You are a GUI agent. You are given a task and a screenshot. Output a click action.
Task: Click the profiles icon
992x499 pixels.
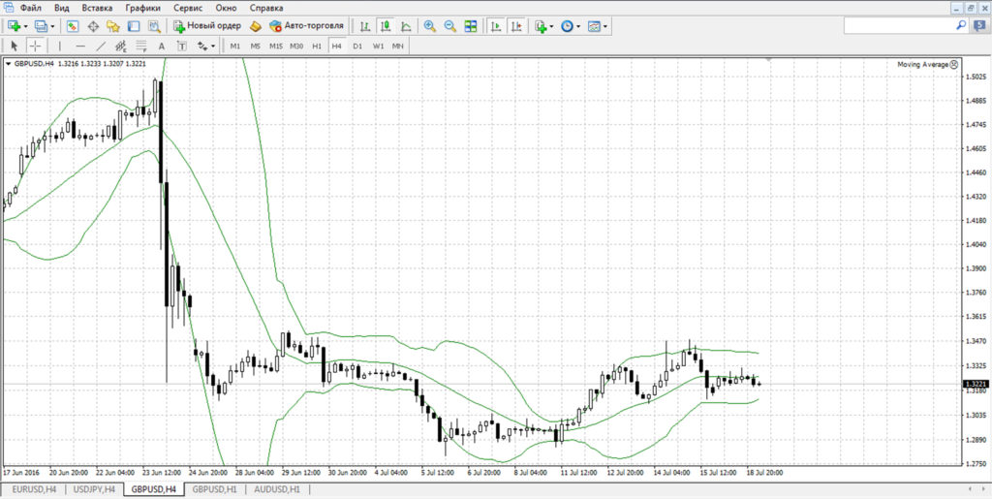(x=41, y=26)
